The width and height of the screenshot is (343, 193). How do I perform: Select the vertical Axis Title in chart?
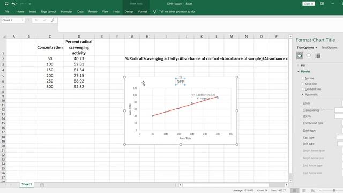pos(130,109)
